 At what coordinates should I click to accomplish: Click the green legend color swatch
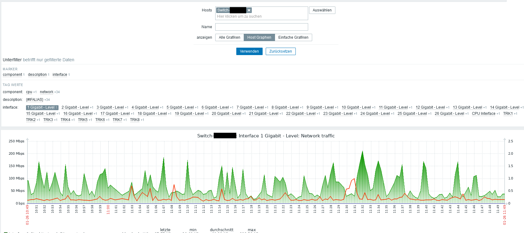tap(5, 232)
